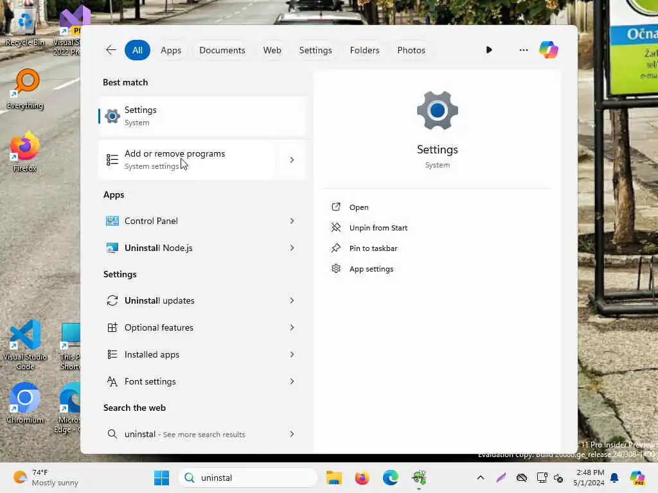Image resolution: width=658 pixels, height=493 pixels.
Task: Open the Windows Start button
Action: [161, 478]
